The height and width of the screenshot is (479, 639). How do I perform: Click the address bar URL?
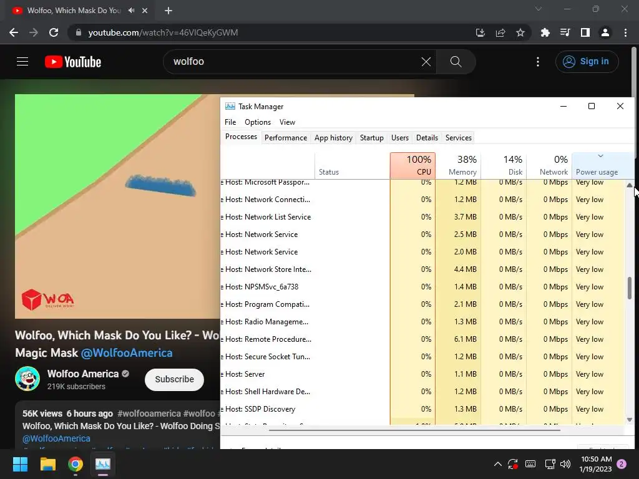pos(163,32)
